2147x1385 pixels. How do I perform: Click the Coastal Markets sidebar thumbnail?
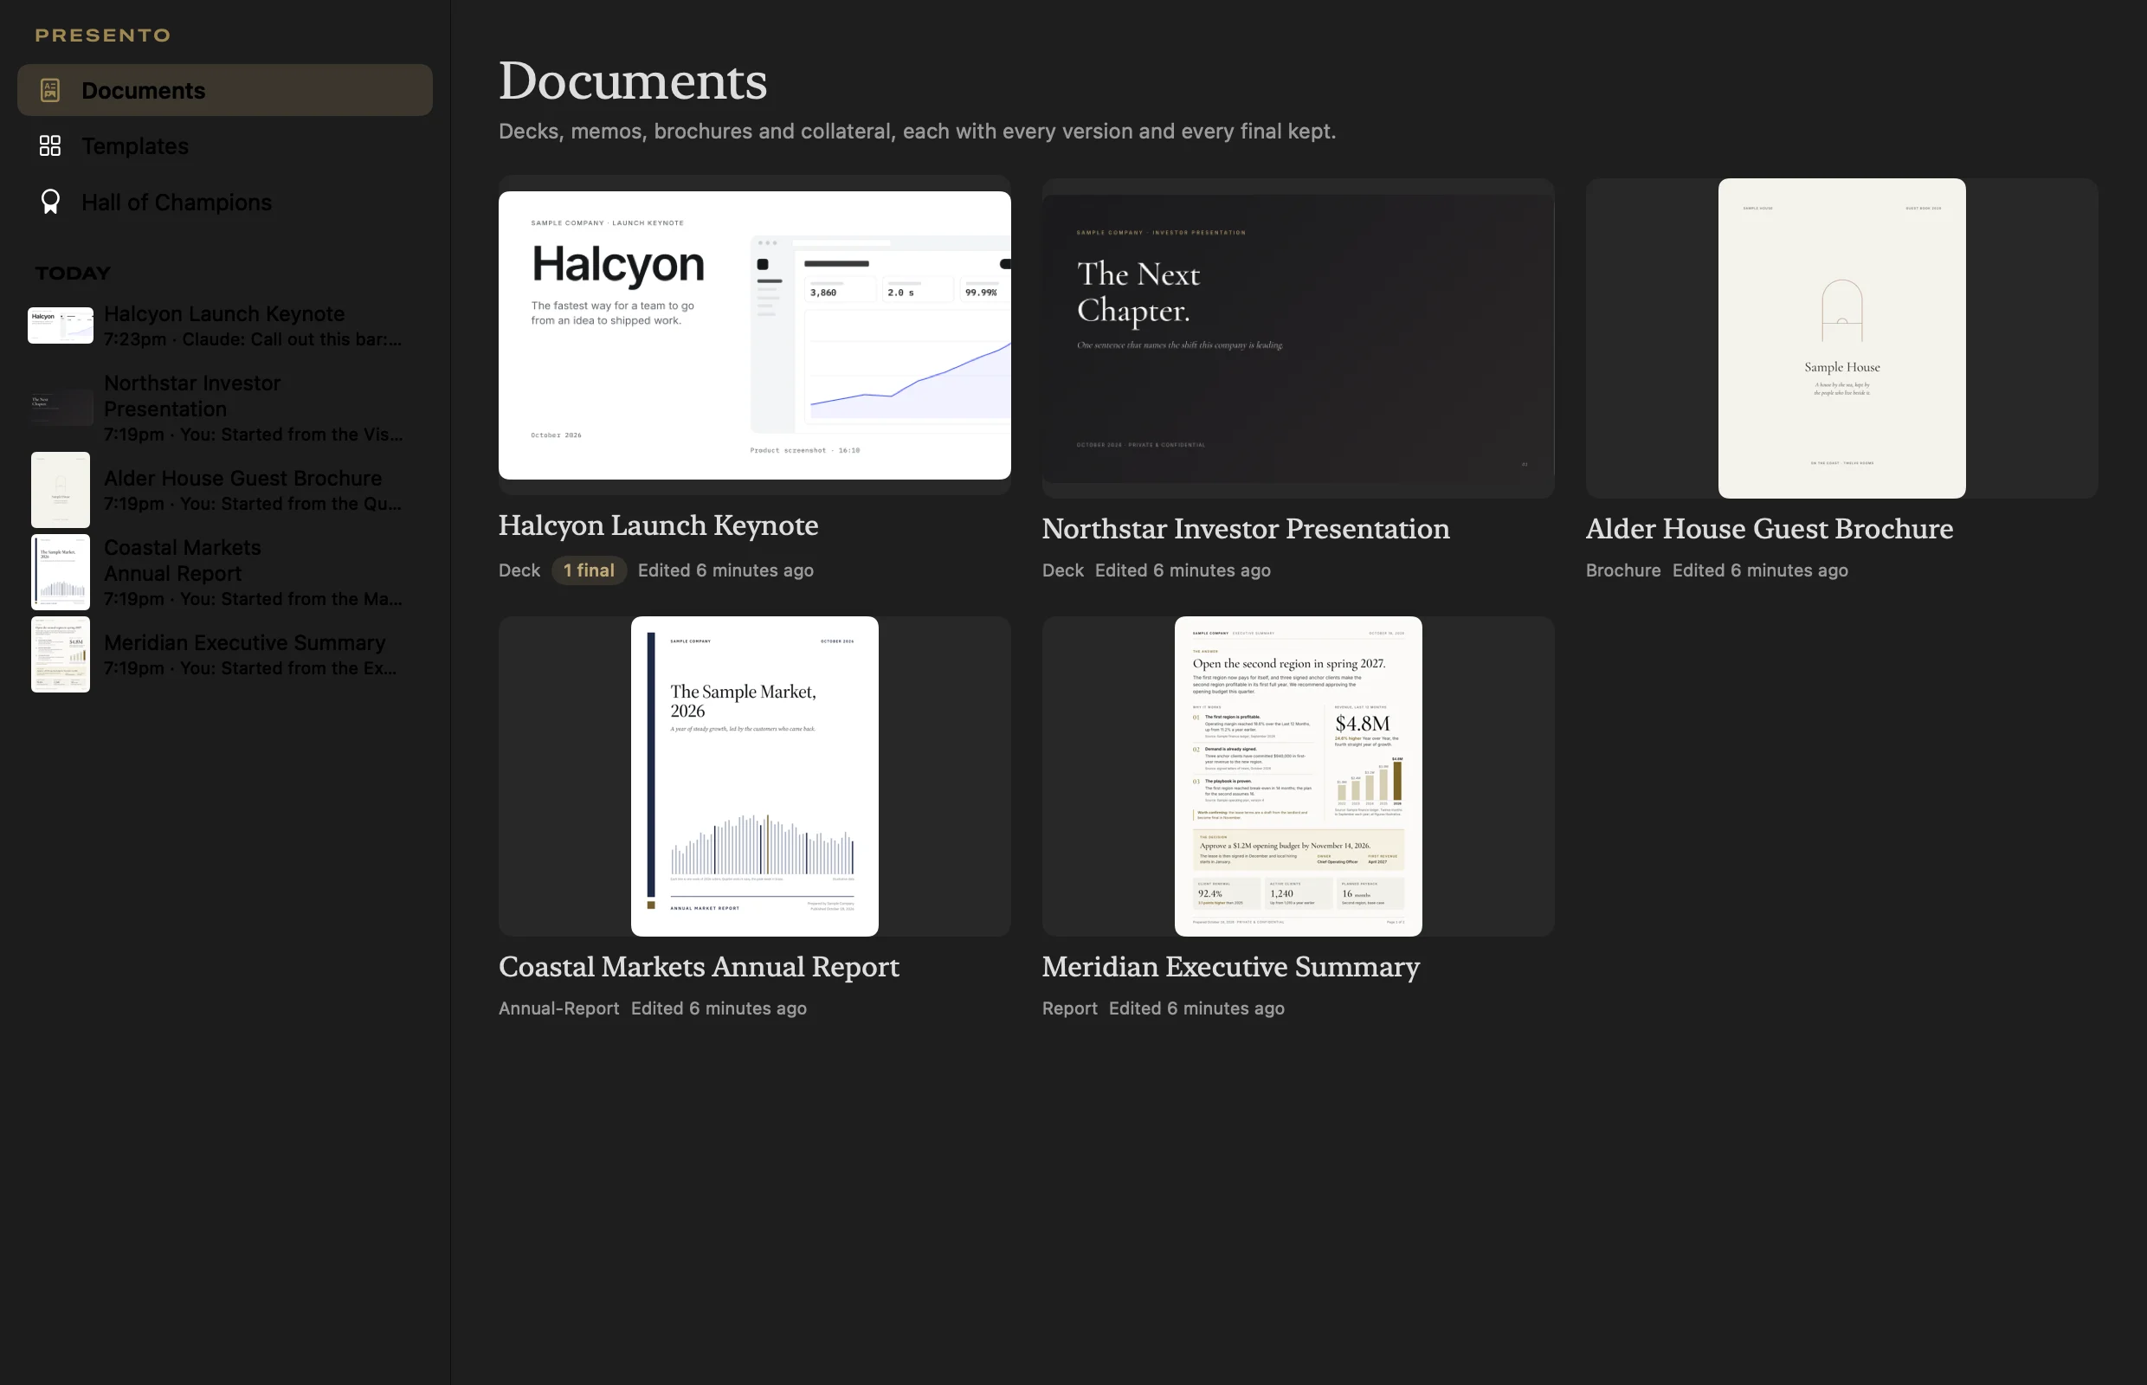tap(61, 572)
